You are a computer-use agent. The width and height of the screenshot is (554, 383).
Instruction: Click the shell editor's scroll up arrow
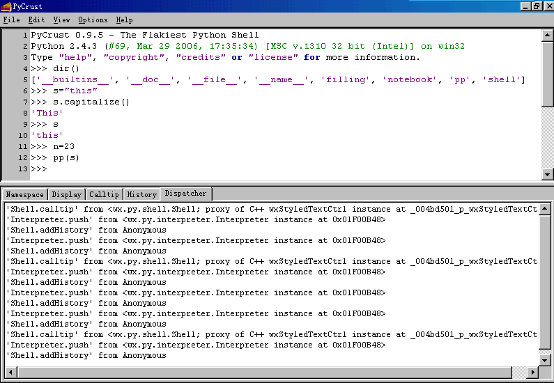(x=547, y=35)
